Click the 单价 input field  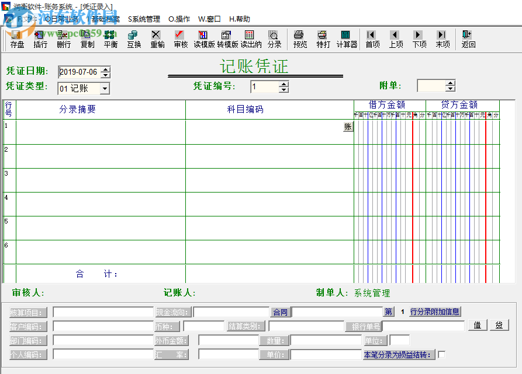[x=326, y=354]
